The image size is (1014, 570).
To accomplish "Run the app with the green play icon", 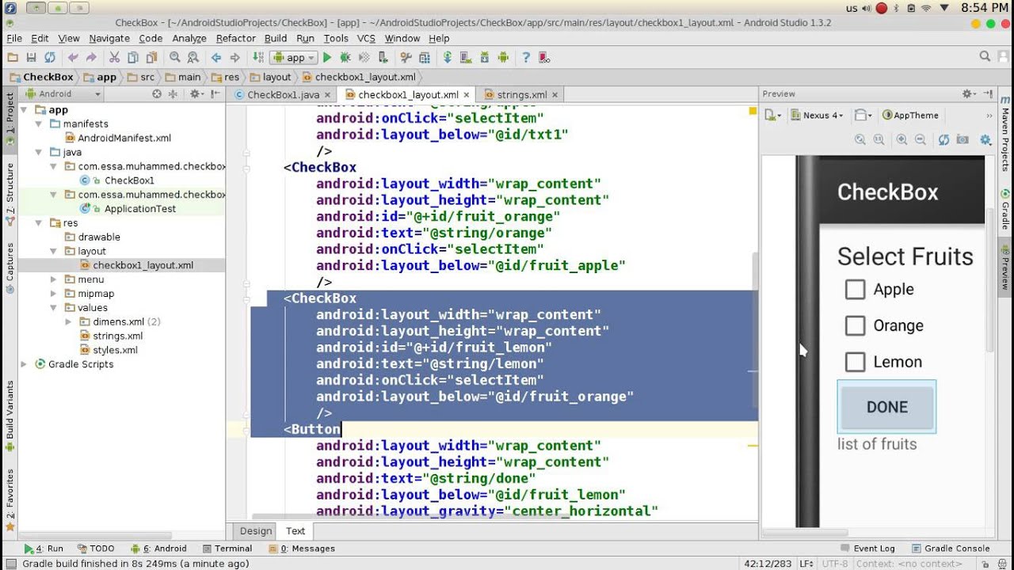I will [x=326, y=58].
